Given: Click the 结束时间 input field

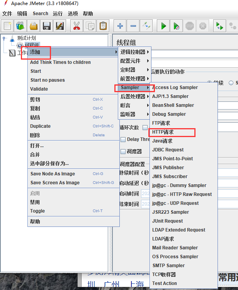Looking at the screenshot, I should pos(145,204).
